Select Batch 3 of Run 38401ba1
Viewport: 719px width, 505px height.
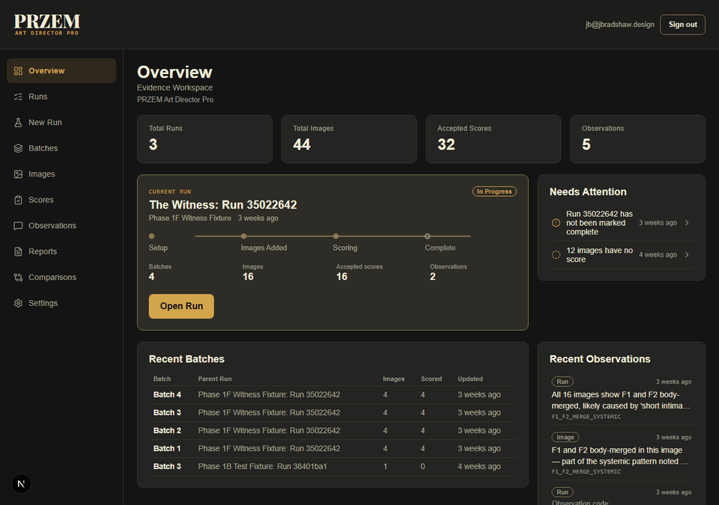coord(333,467)
